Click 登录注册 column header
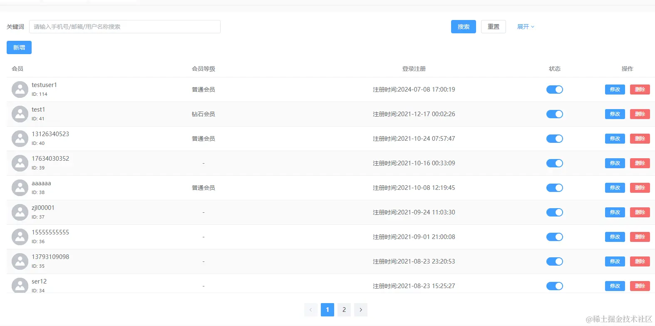Screen dimensions: 655x326 coord(414,69)
